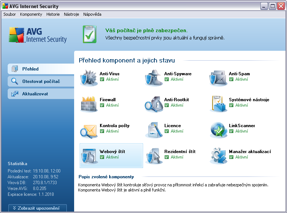Open the Nápověda menu
This screenshot has width=287, height=213.
(x=92, y=14)
